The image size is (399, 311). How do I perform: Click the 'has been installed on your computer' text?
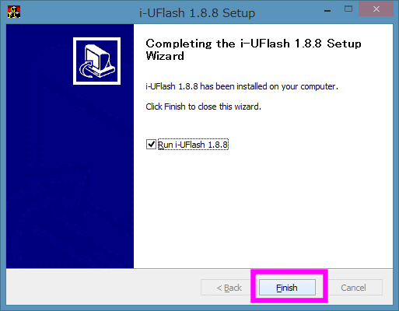269,86
